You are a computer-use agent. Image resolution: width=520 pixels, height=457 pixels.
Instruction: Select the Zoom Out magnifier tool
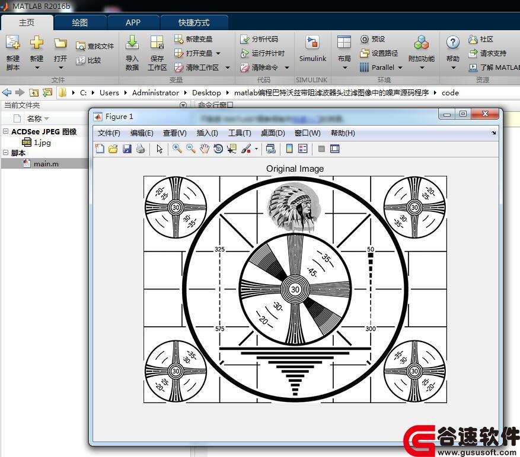[191, 149]
